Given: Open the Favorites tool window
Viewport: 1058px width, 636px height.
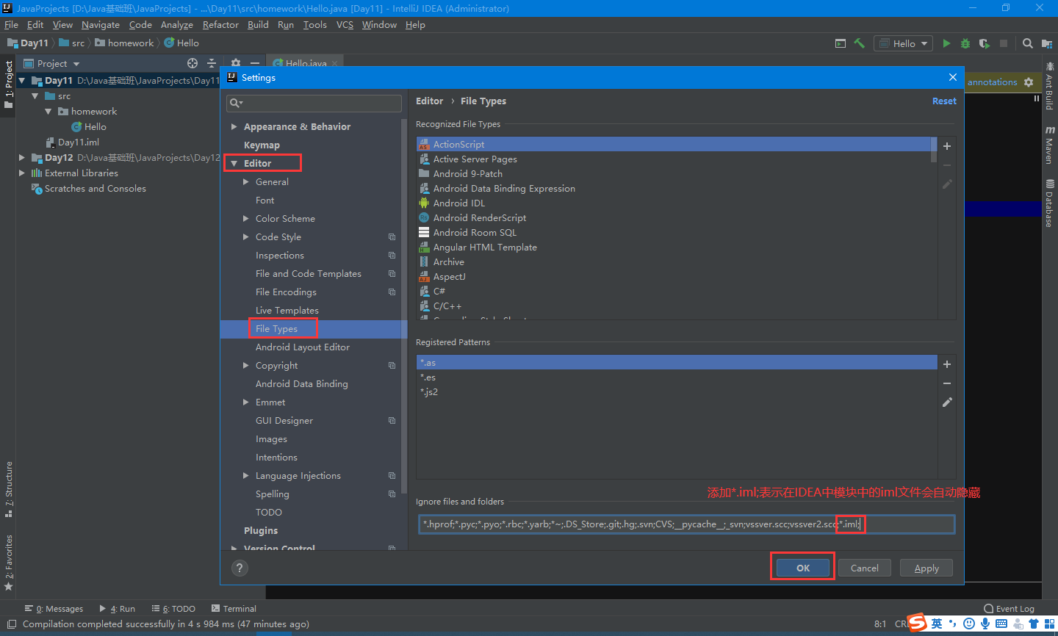Looking at the screenshot, I should 9,563.
